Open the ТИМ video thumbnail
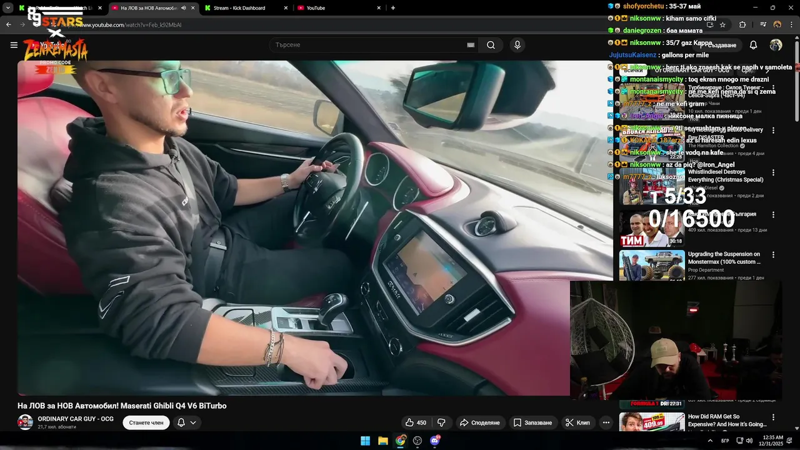 652,227
